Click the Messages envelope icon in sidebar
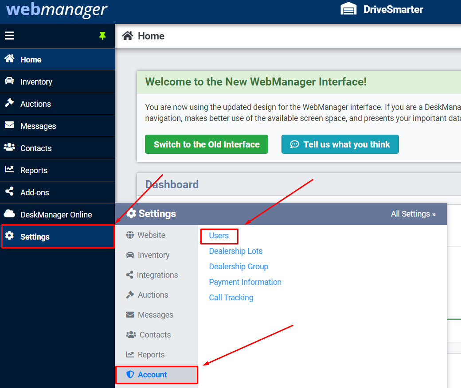This screenshot has width=461, height=388. (x=9, y=125)
